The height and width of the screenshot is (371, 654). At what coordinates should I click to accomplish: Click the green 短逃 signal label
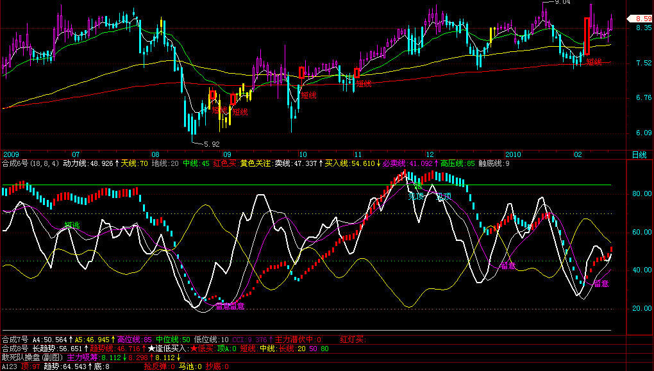pyautogui.click(x=72, y=225)
